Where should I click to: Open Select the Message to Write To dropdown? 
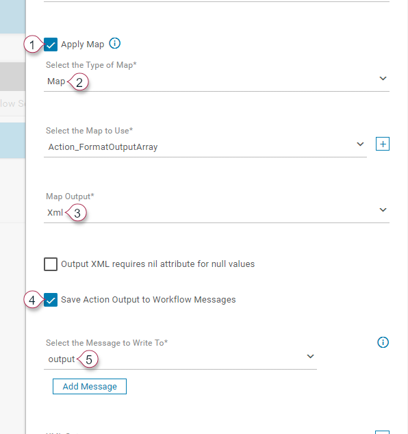coord(180,359)
